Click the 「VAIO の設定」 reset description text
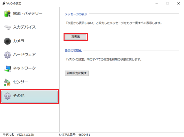 (x=104, y=59)
